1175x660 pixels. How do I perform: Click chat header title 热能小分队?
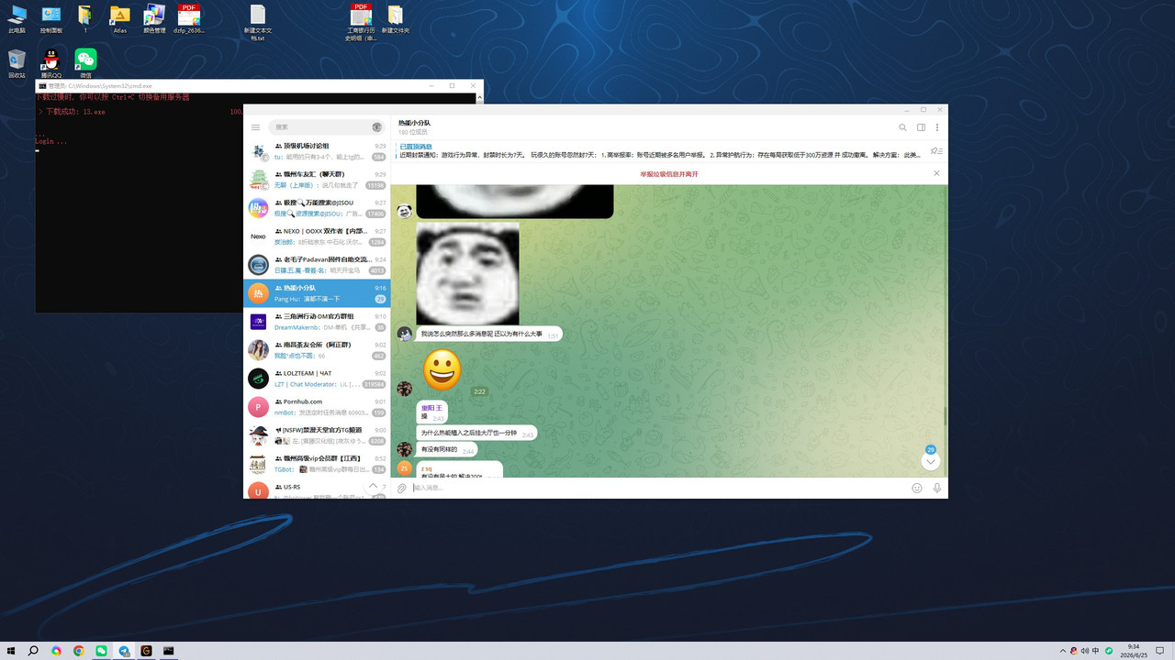coord(414,123)
